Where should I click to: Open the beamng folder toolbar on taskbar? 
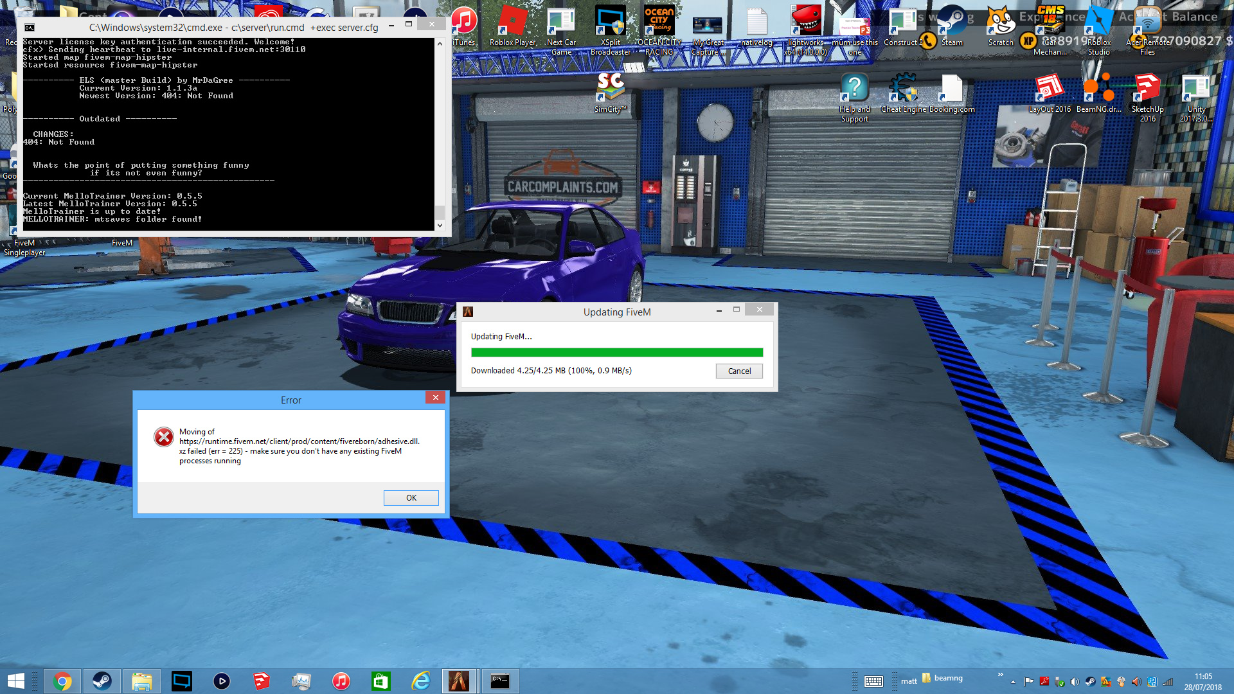click(943, 678)
